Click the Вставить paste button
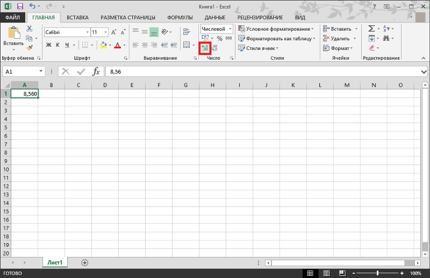 [x=13, y=35]
